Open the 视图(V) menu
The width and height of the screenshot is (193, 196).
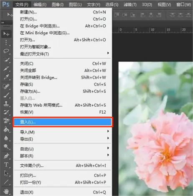click(164, 5)
